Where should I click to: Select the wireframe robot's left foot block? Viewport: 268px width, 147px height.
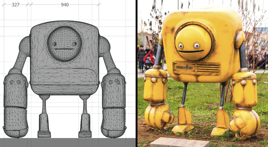click(44, 134)
